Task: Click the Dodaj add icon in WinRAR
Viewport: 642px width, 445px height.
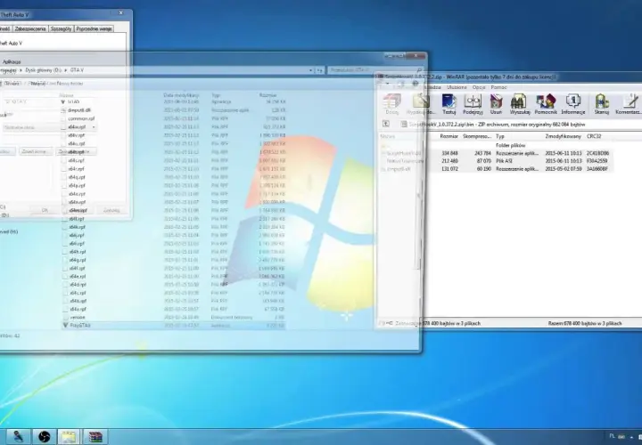Action: click(x=391, y=104)
